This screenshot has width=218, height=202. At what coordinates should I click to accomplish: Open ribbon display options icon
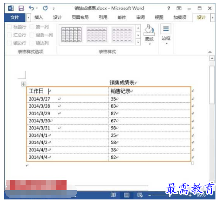[179, 8]
